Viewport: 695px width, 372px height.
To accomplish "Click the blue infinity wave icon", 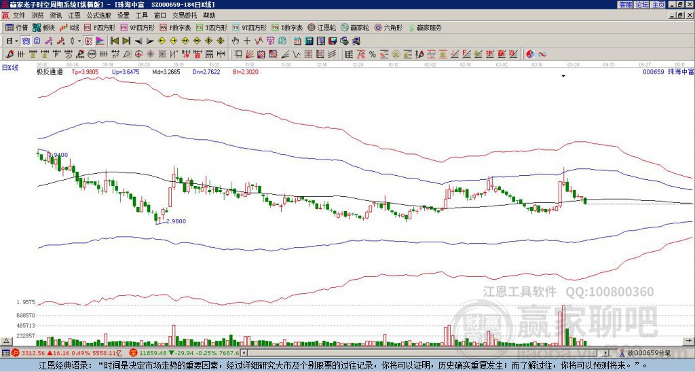I will pyautogui.click(x=542, y=54).
